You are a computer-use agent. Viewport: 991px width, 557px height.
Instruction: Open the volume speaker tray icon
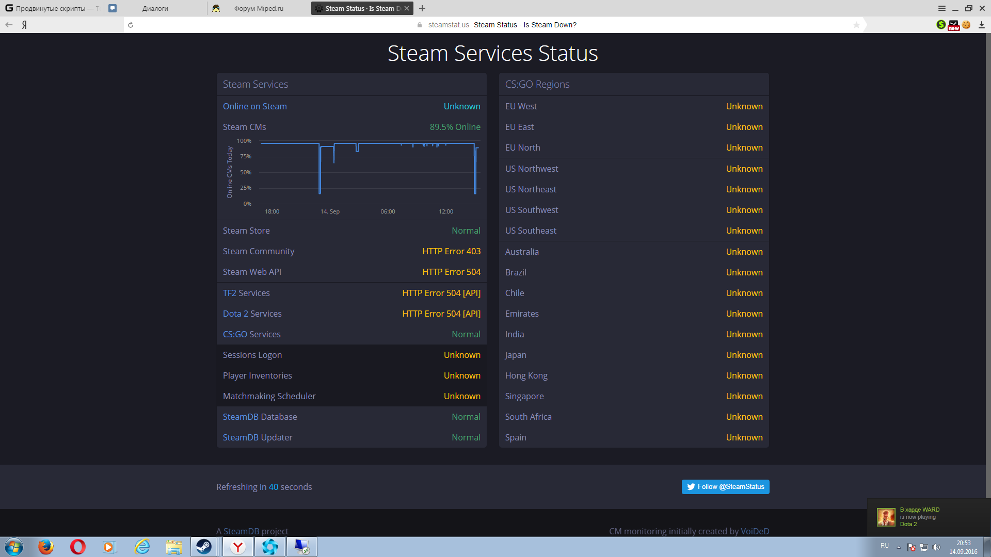936,547
